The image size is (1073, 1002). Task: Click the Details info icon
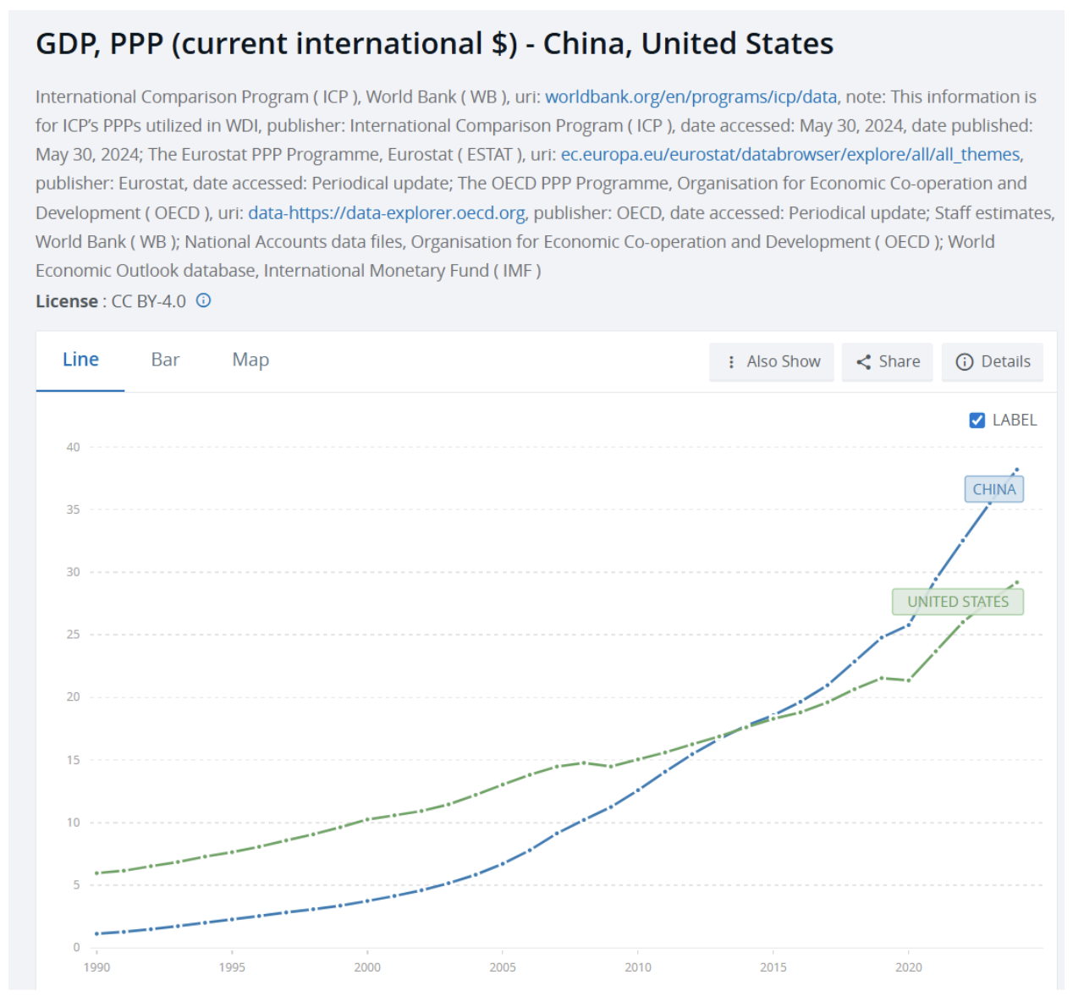(965, 362)
